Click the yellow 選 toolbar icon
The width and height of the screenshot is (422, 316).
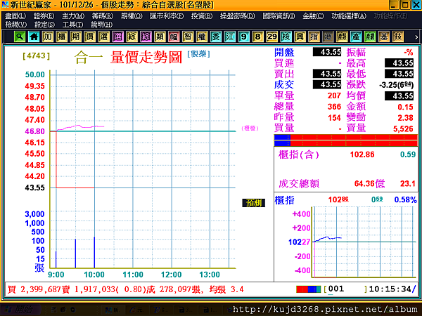(103, 37)
